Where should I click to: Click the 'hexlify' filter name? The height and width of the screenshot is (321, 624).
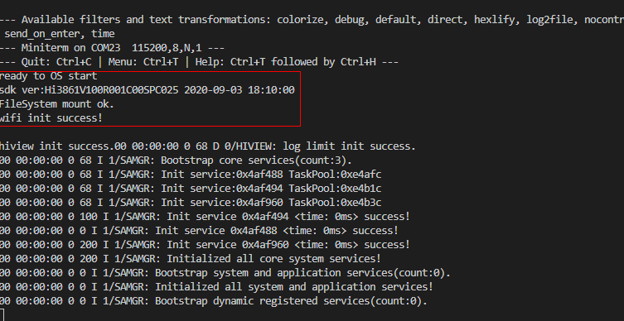[495, 20]
